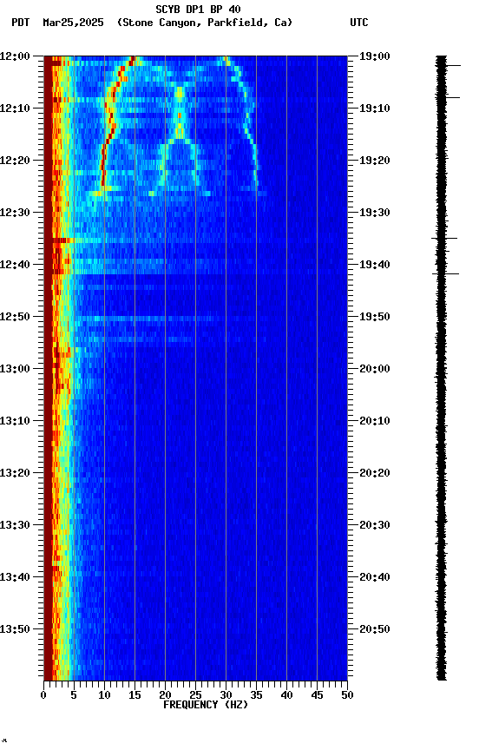Viewport: 479px width, 750px height.
Task: Click the '13:40' PDT time label
Action: (x=15, y=578)
